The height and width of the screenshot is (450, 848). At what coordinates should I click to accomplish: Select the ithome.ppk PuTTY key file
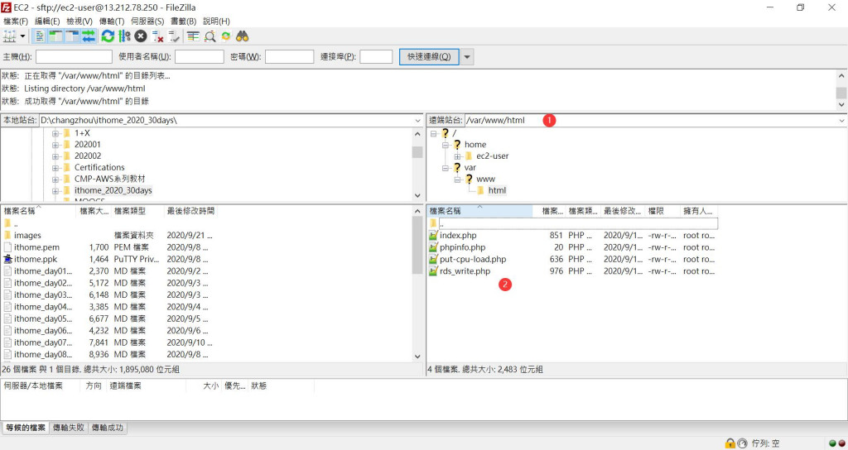point(36,259)
